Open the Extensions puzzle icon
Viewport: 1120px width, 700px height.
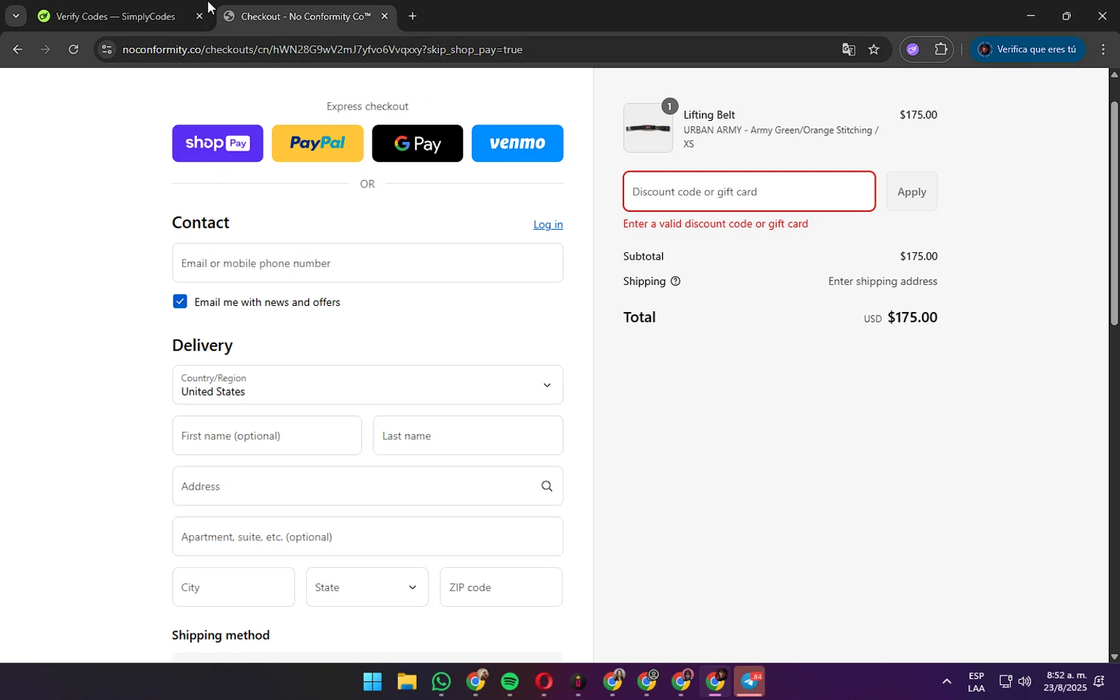click(x=941, y=49)
